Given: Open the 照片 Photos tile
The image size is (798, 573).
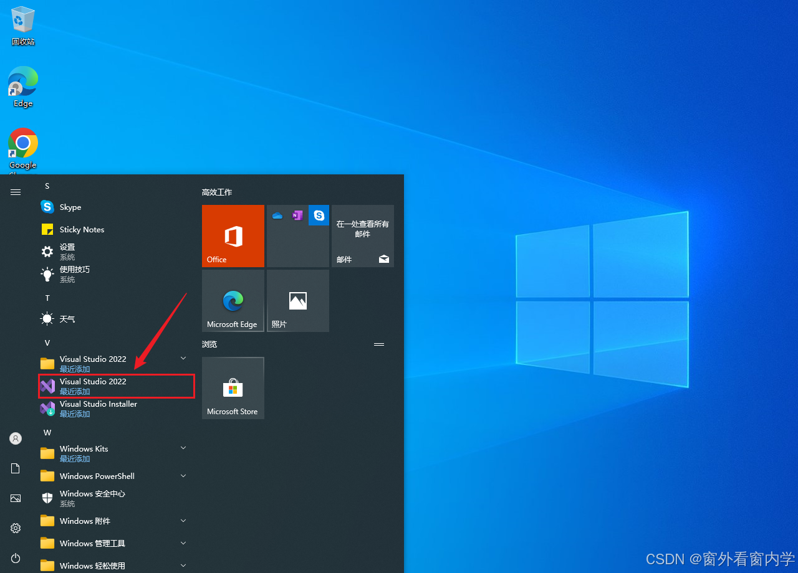Looking at the screenshot, I should pos(298,301).
